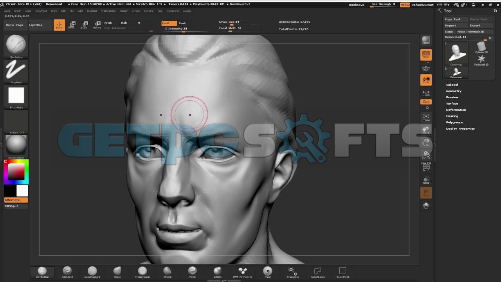The height and width of the screenshot is (282, 501).
Task: Choose the Move brush in bottom shelf
Action: pyautogui.click(x=117, y=272)
